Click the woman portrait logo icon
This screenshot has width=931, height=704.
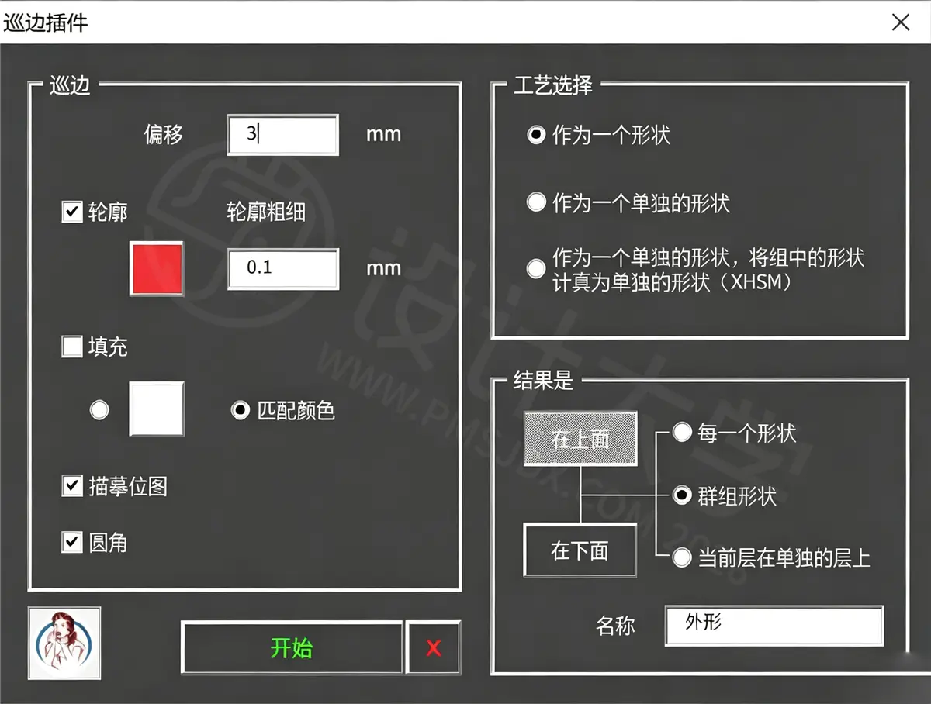pos(64,643)
